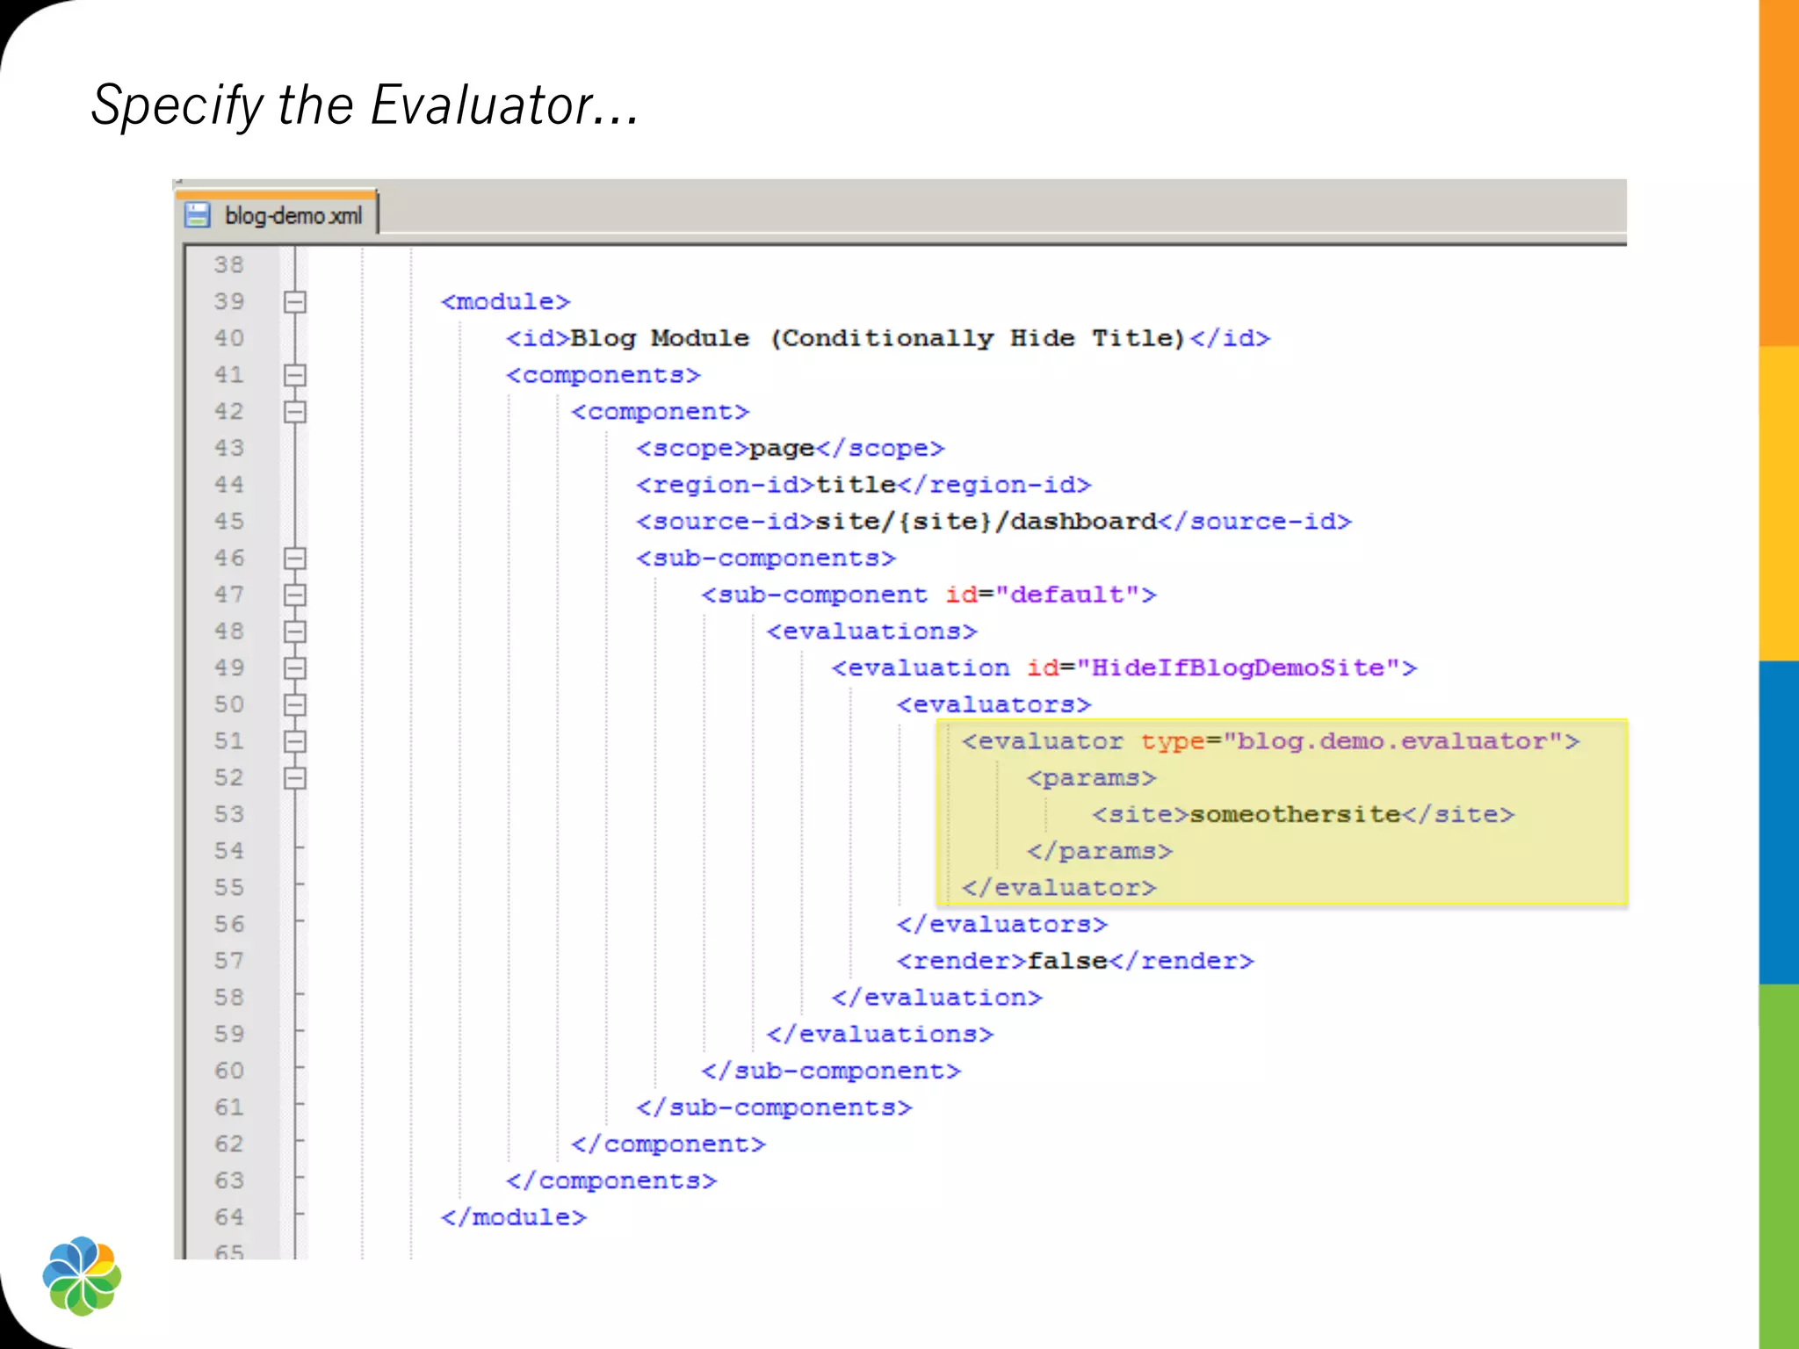Click the opening <sub-components> tag

coord(766,559)
